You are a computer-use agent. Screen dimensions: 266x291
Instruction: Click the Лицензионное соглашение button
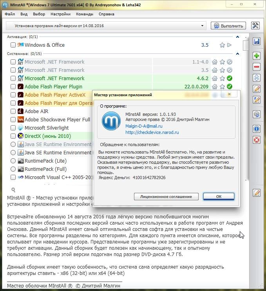pos(166,196)
